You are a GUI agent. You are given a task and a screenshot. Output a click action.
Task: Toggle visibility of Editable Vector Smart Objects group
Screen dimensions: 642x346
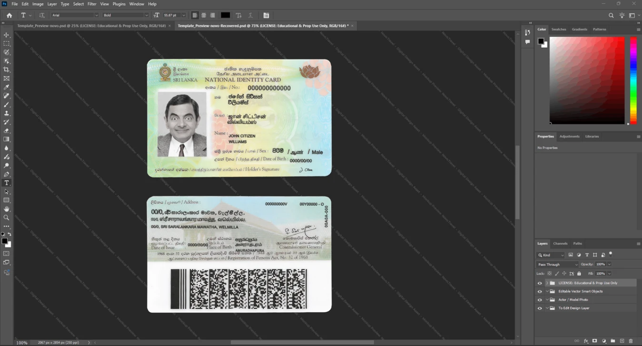540,291
